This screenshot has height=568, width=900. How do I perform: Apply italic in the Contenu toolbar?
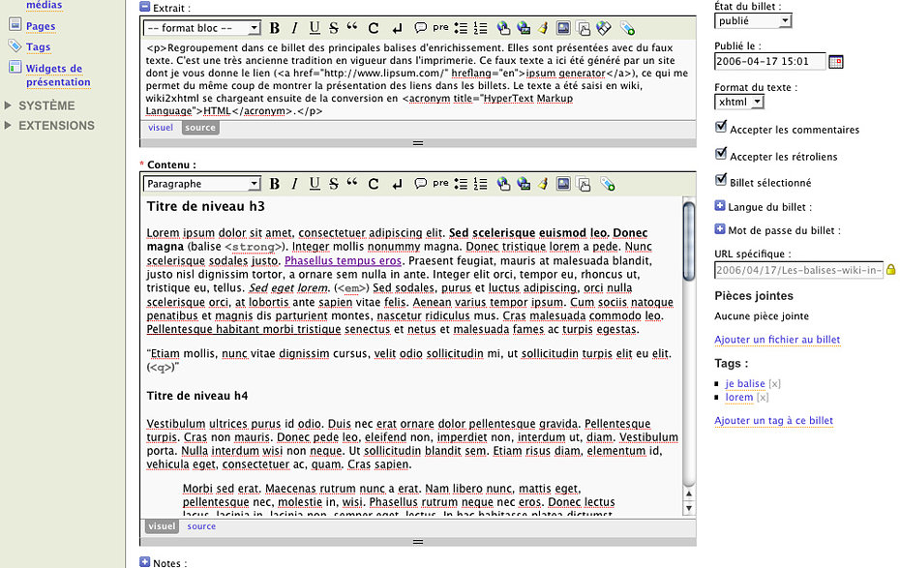coord(294,184)
